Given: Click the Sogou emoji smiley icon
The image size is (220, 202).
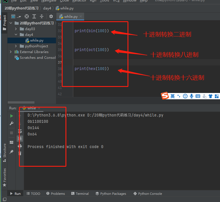Looking at the screenshot, I should tap(185, 96).
